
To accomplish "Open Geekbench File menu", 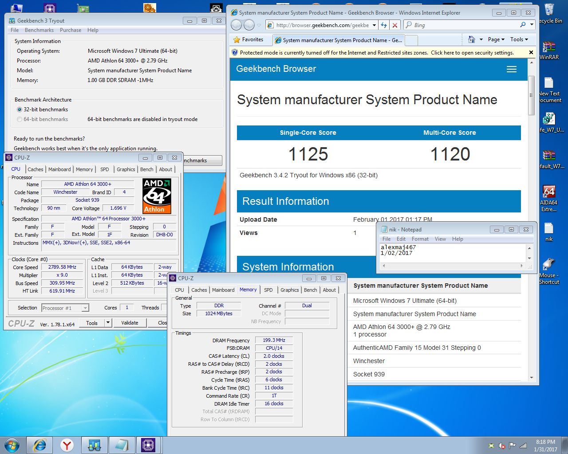I will (x=15, y=30).
